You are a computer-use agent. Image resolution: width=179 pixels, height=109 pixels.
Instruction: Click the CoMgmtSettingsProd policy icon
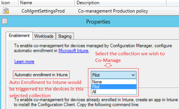pyautogui.click(x=6, y=11)
